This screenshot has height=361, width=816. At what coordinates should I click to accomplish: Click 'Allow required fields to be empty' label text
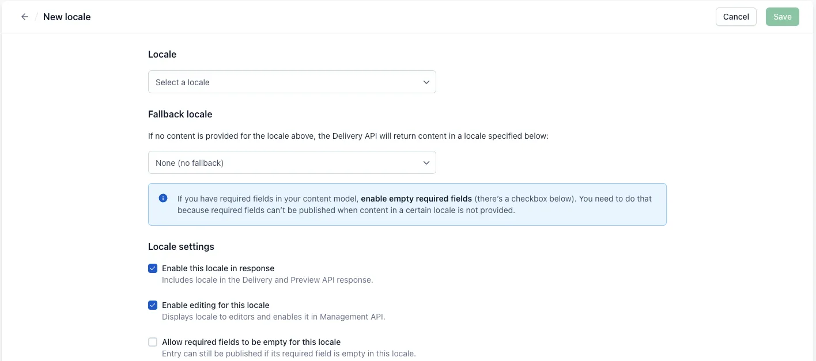251,342
